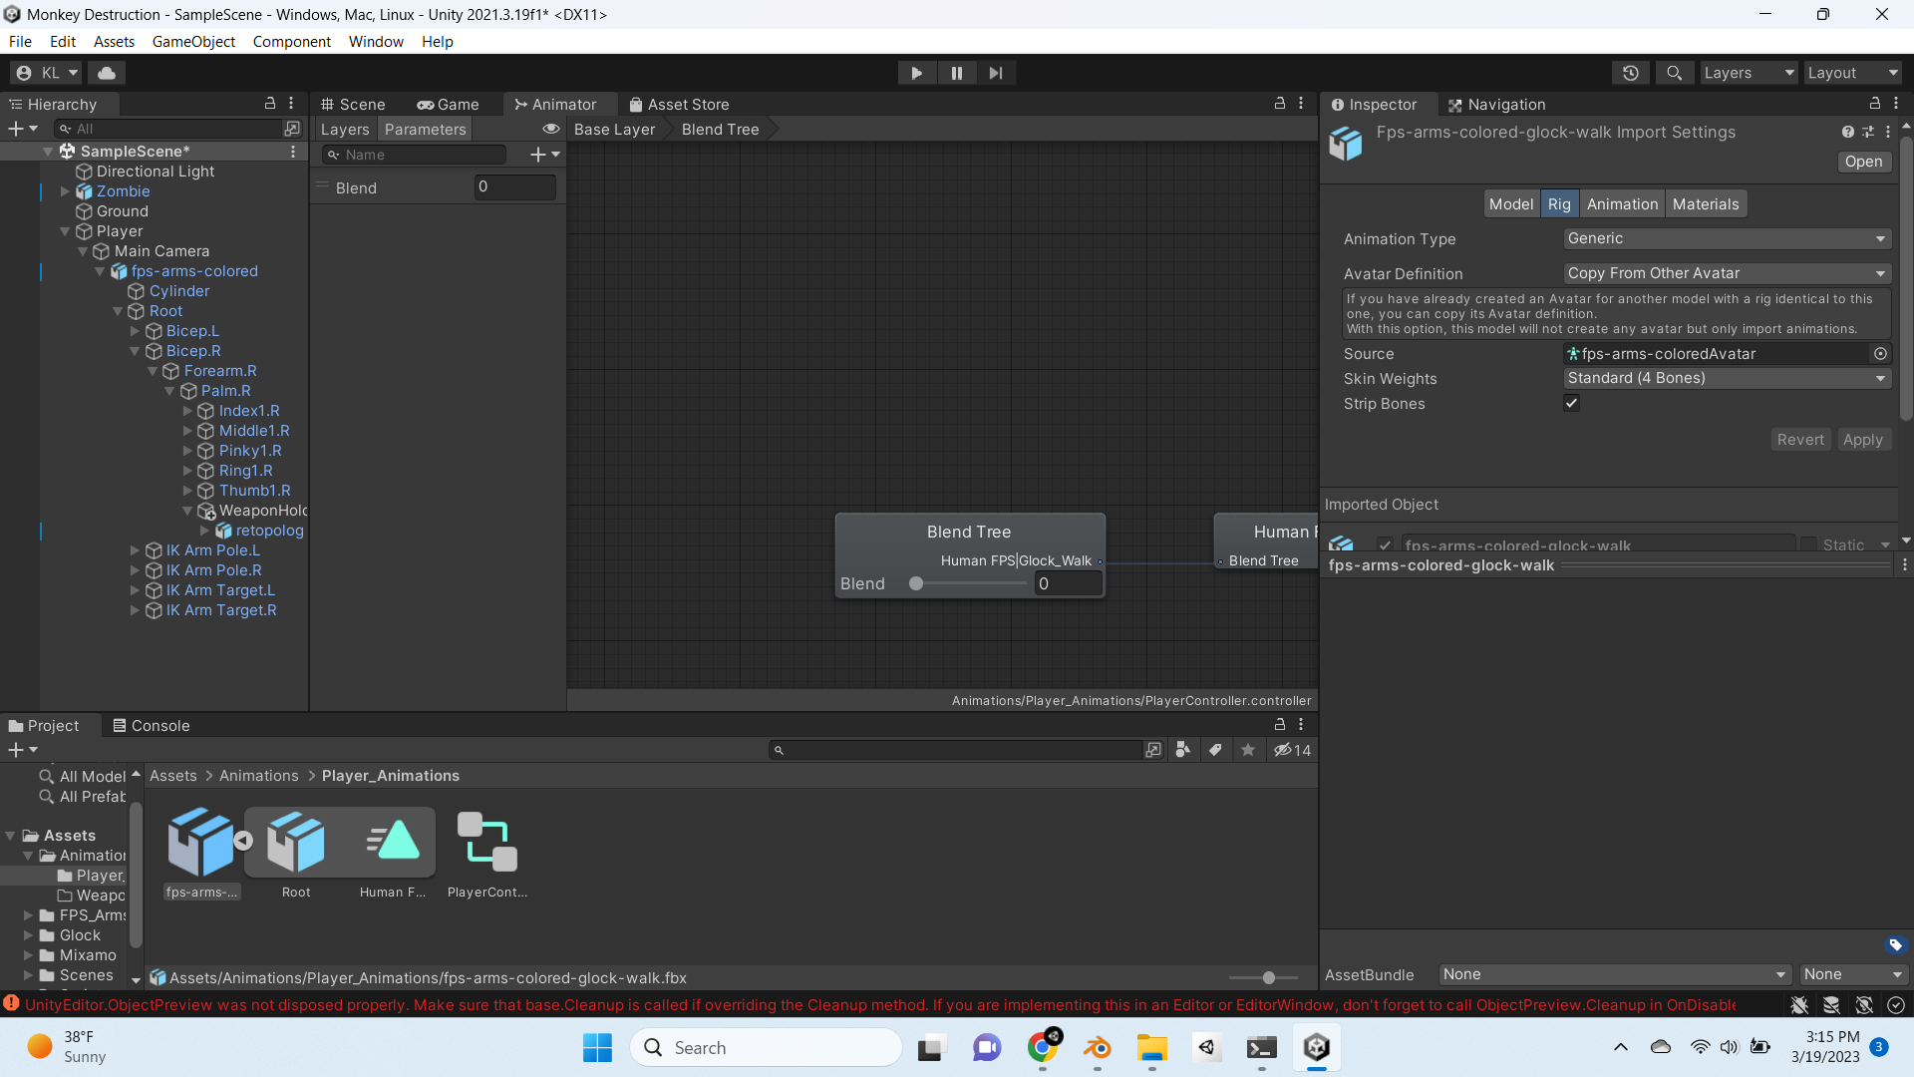Toggle the Strip Bones checkbox

point(1571,403)
